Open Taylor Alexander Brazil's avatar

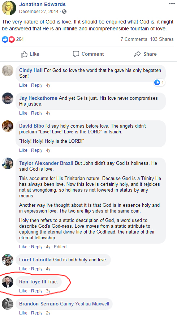(8, 163)
